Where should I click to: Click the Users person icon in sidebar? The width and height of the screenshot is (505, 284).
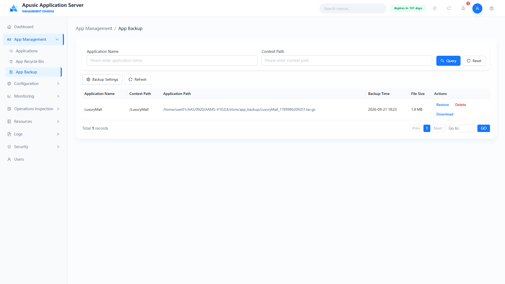pyautogui.click(x=9, y=159)
